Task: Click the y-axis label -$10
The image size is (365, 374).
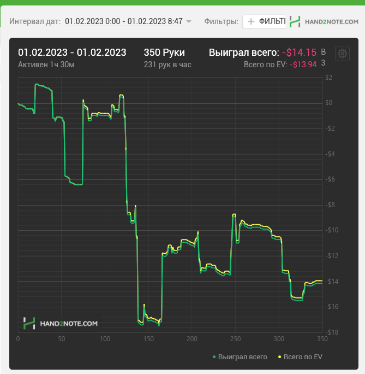Action: [x=332, y=230]
